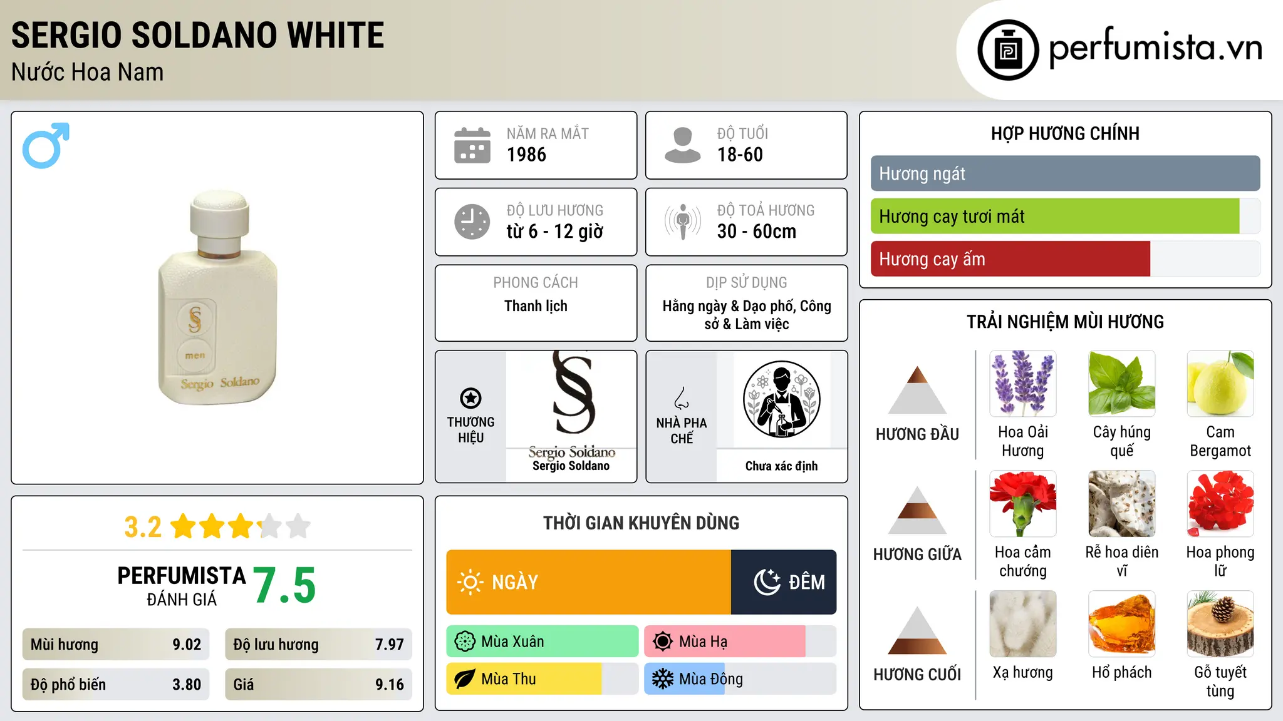Viewport: 1283px width, 721px height.
Task: Click the star badge icon above Thương hiệu
Action: (x=470, y=397)
